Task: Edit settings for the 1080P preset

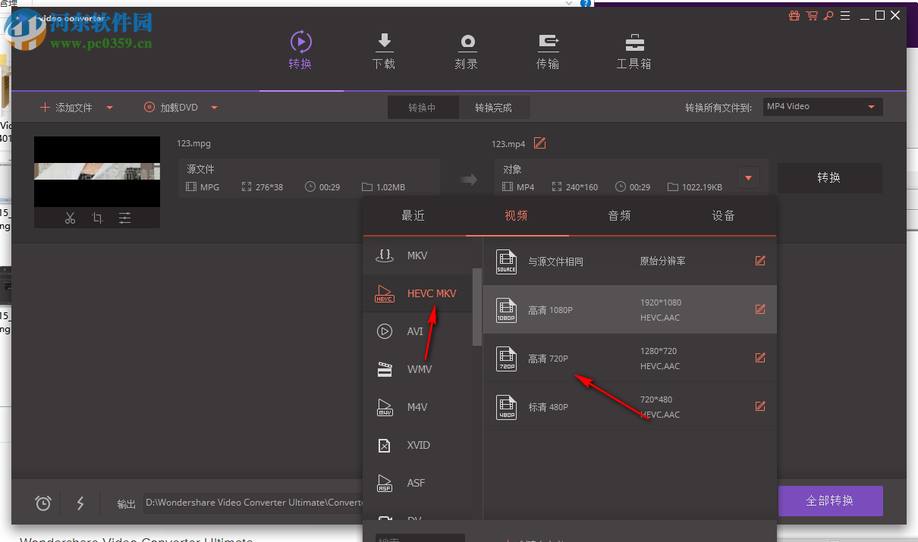Action: 760,309
